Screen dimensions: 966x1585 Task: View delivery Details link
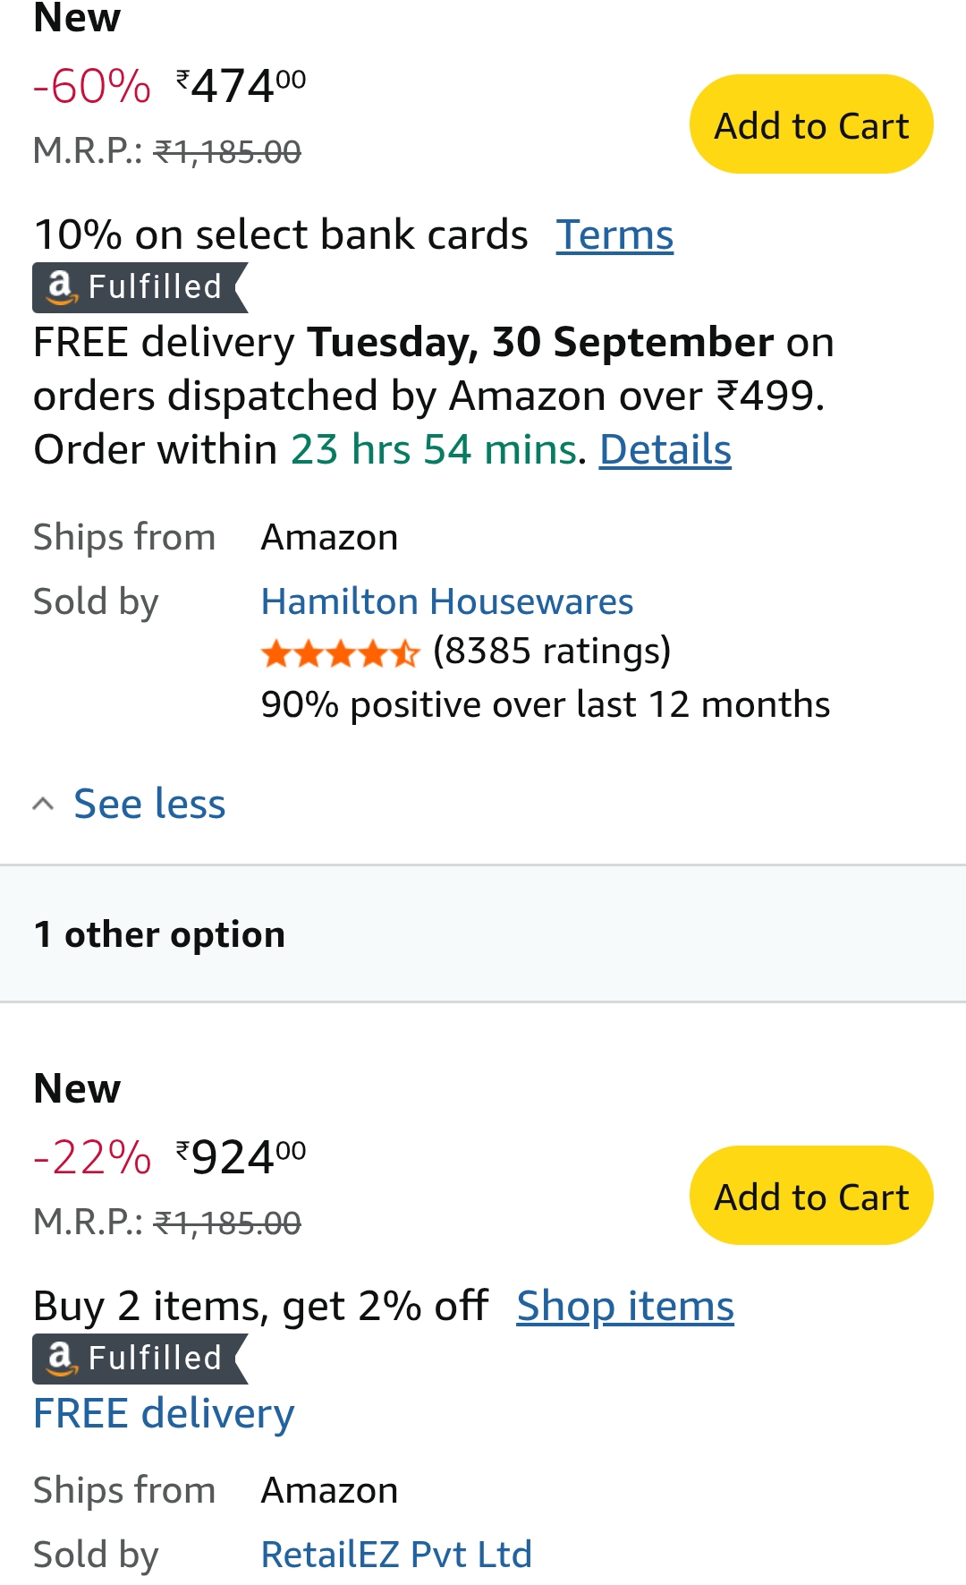click(x=665, y=449)
